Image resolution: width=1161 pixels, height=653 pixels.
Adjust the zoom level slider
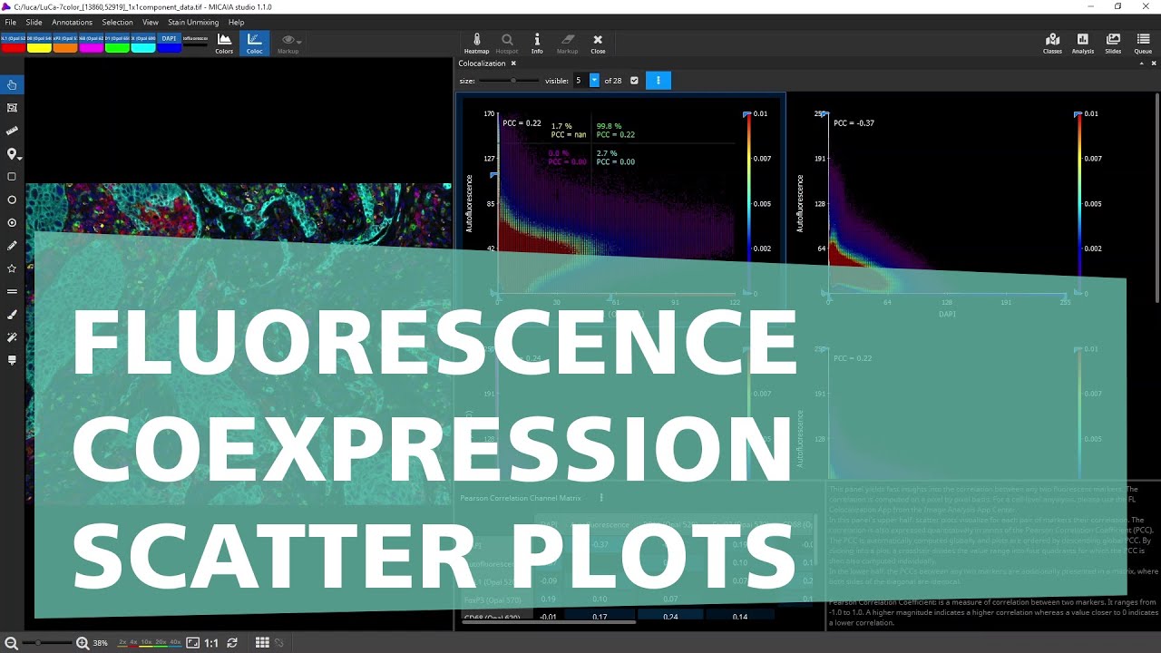(x=45, y=643)
